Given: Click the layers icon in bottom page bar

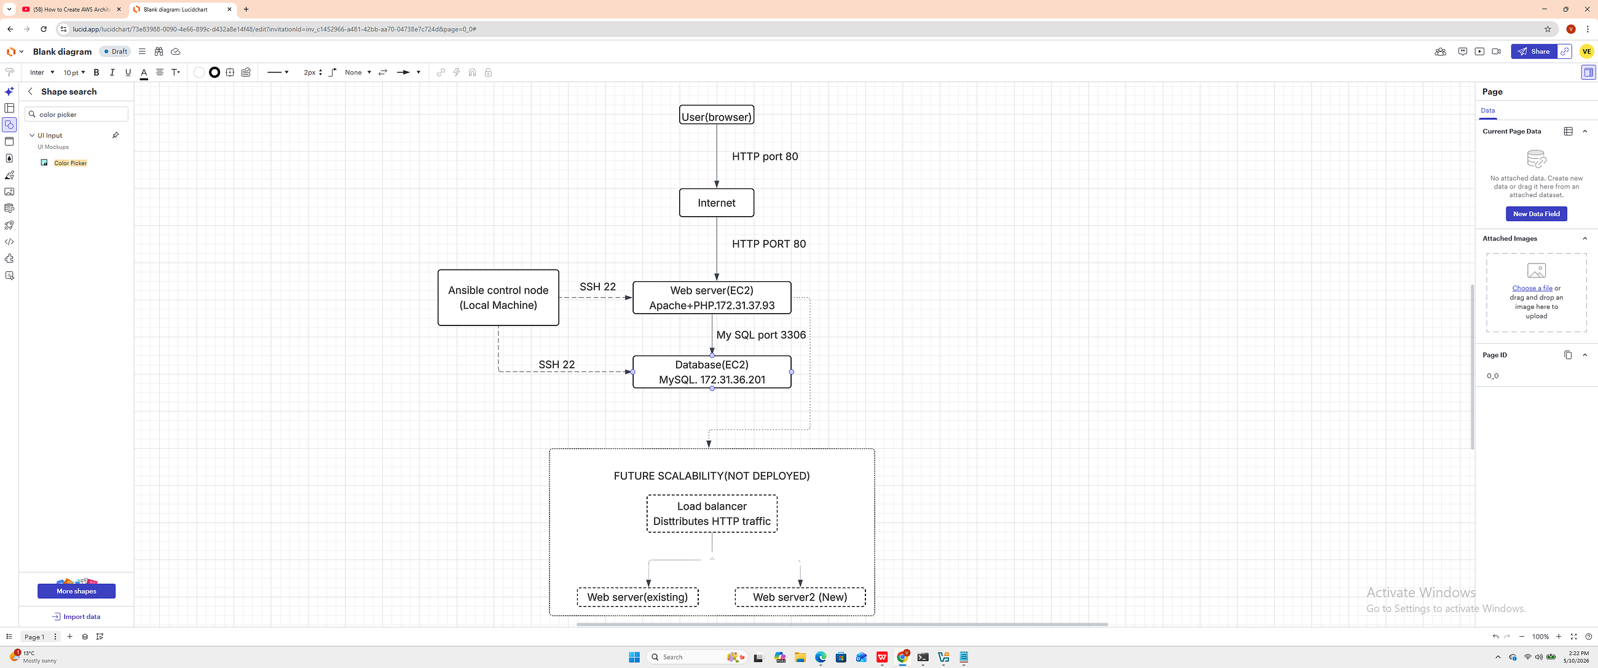Looking at the screenshot, I should pyautogui.click(x=85, y=637).
